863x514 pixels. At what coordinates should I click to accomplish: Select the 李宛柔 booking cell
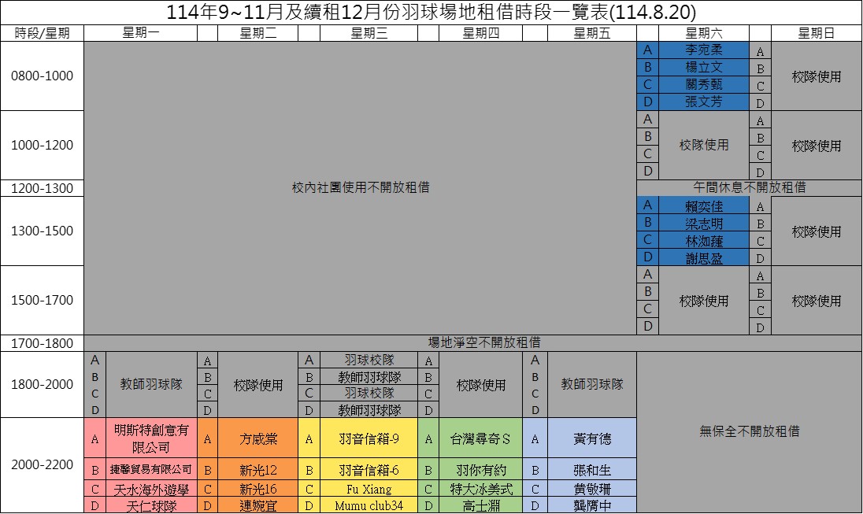click(x=703, y=50)
